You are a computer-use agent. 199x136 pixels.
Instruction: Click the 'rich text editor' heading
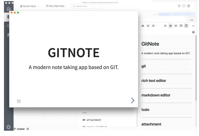pyautogui.click(x=154, y=81)
